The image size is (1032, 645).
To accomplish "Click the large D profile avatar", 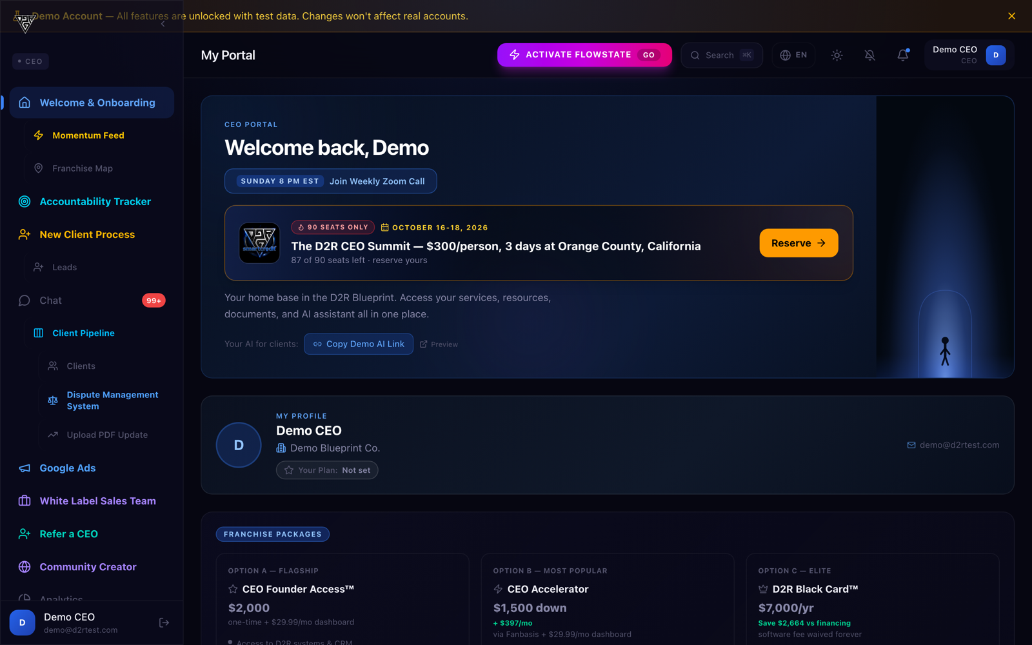I will [239, 445].
